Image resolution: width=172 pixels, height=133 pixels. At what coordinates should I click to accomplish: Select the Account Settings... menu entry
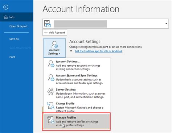coord(77,65)
